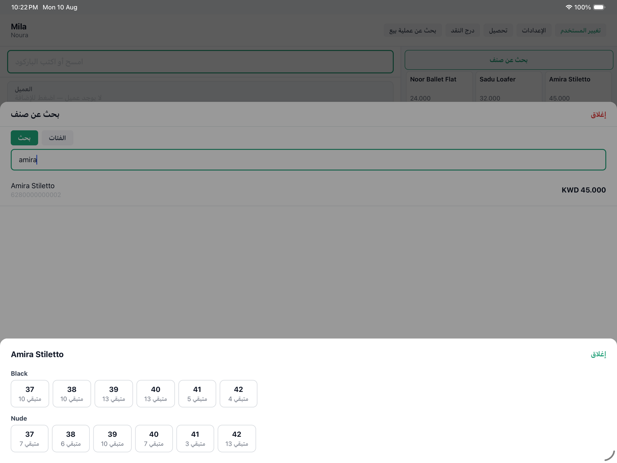The image size is (617, 463).
Task: Click the Amira Stiletto variant sheet title
Action: (x=37, y=354)
